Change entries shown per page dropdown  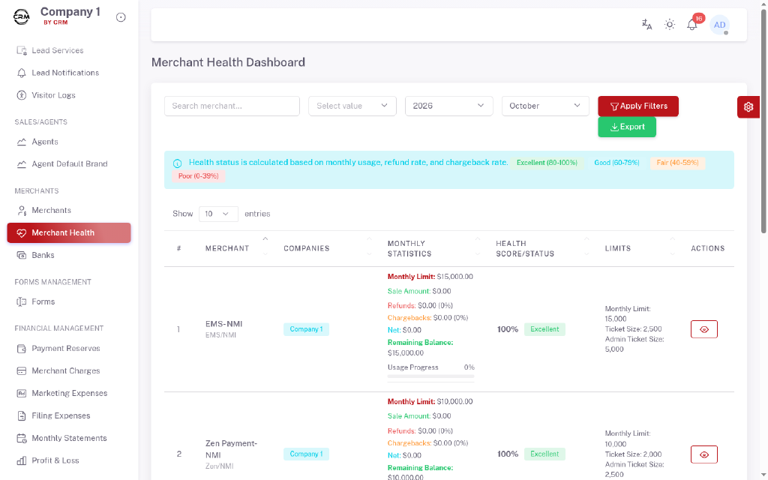(218, 214)
